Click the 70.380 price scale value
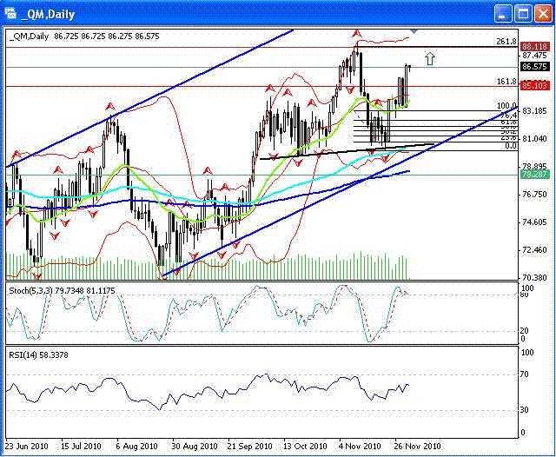This screenshot has height=457, width=556. [x=535, y=277]
